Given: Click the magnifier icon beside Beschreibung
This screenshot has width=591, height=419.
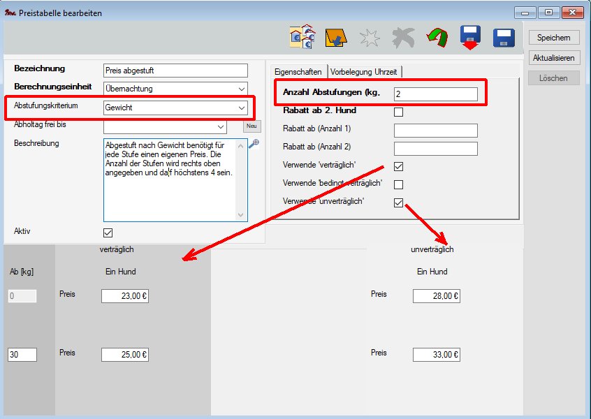Looking at the screenshot, I should click(254, 143).
